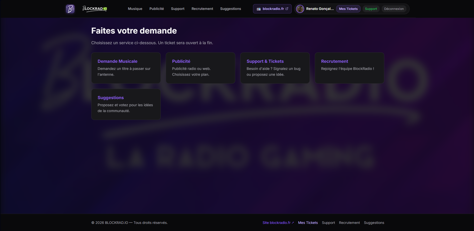474x231 pixels.
Task: Open Recrutement in the top navigation
Action: (x=202, y=9)
